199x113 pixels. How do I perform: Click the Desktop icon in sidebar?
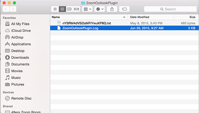[7, 51]
